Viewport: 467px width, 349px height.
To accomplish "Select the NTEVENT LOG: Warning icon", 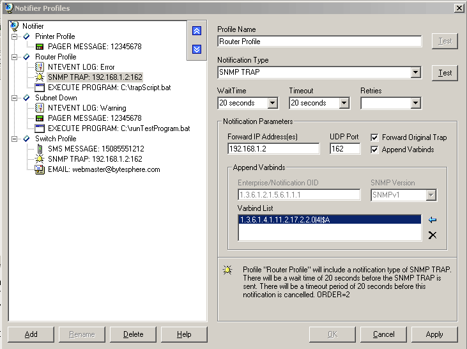I will [39, 108].
